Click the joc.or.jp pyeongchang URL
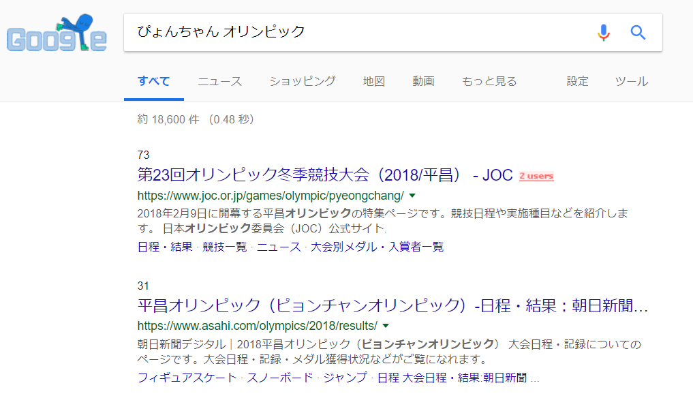Viewport: 693px width, 396px height. pyautogui.click(x=271, y=196)
